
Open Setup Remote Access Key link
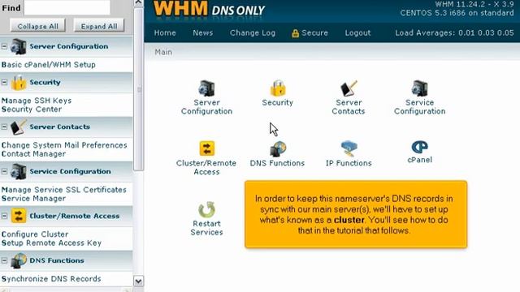51,243
